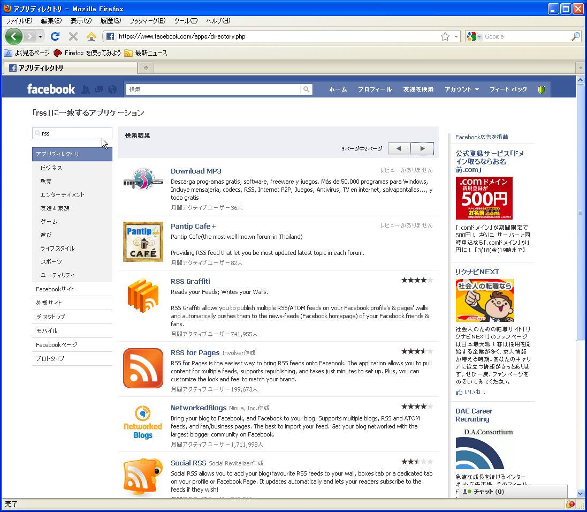This screenshot has height=512, width=587.
Task: Click the Pantip Cafe app thumbnail
Action: point(143,242)
